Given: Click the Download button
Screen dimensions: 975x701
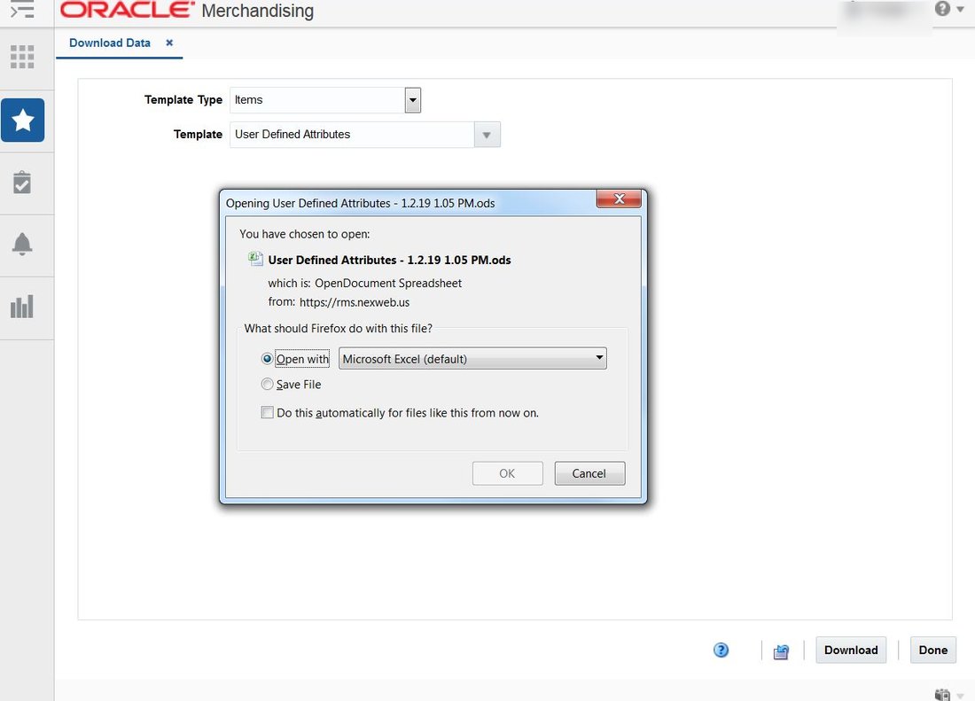Looking at the screenshot, I should (x=851, y=650).
